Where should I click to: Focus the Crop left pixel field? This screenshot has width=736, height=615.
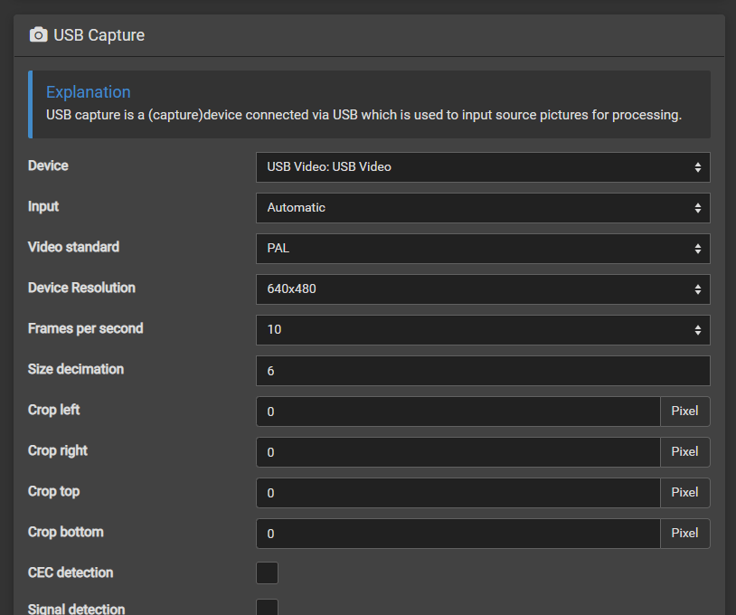coord(458,412)
